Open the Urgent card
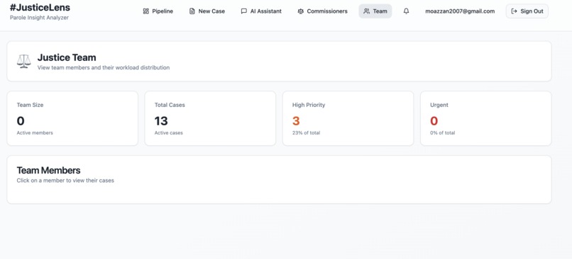The image size is (572, 259). coord(486,118)
